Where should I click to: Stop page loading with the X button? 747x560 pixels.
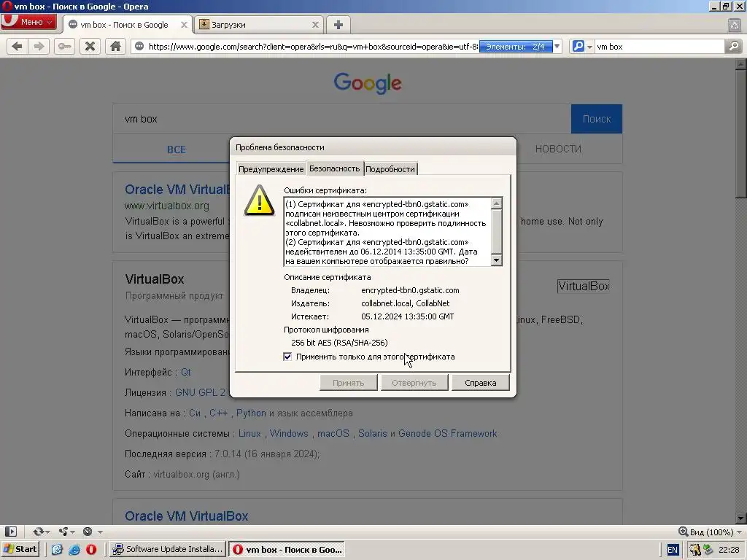(x=90, y=46)
